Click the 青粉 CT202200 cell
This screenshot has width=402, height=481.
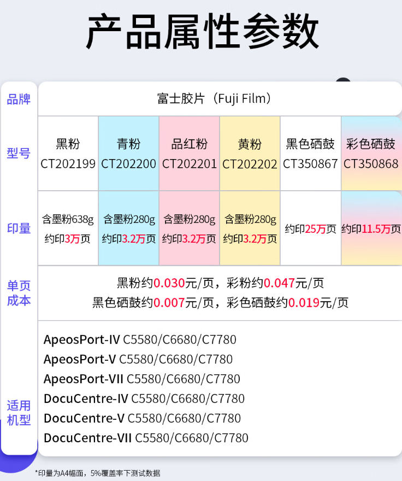[x=129, y=154]
